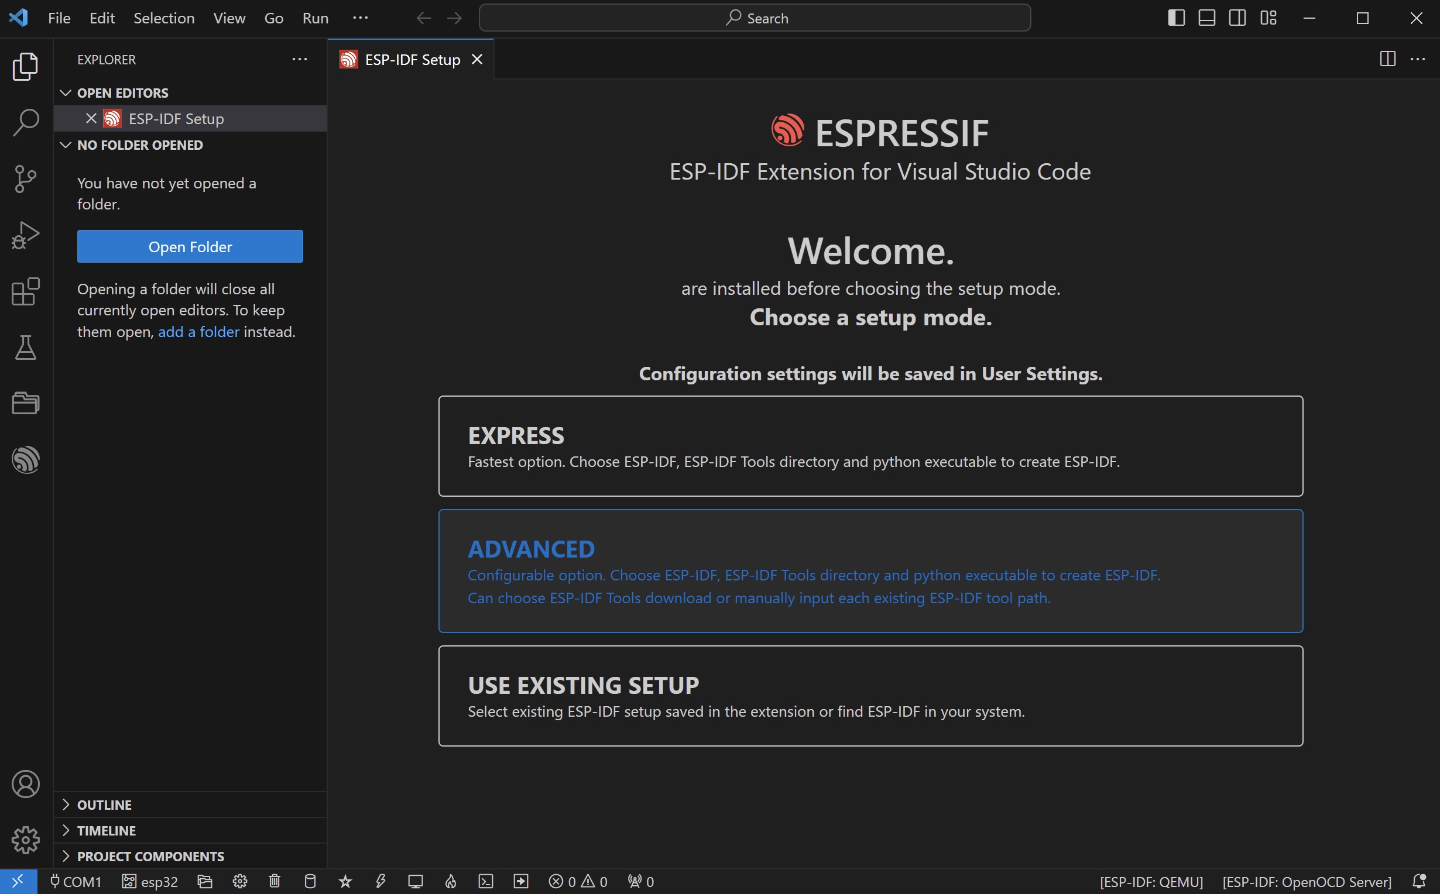
Task: Open the monitor device icon
Action: [x=416, y=882]
